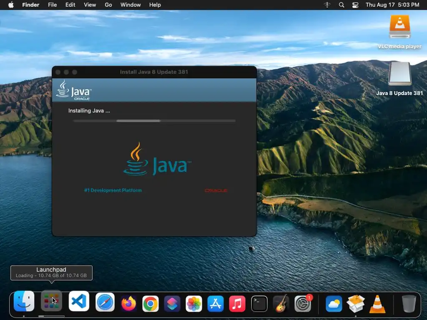The image size is (427, 320).
Task: Click the status icon left of Spotlight
Action: coord(327,5)
